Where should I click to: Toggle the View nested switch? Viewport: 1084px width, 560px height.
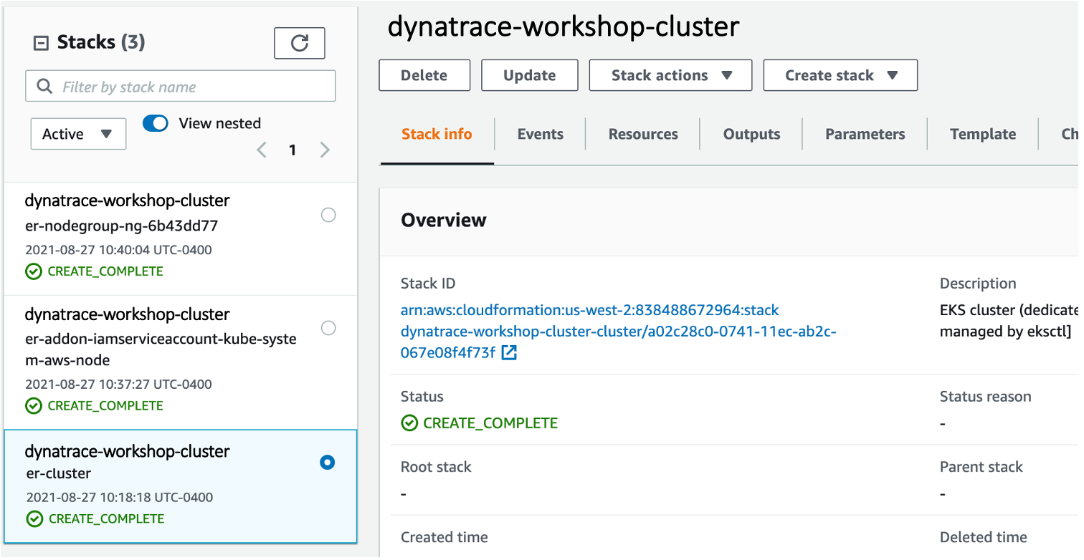click(x=156, y=123)
